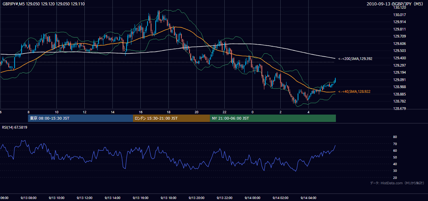The height and width of the screenshot is (201, 428).
Task: Click the 2010-09-13 GBP/JPY (M5) chart title
Action: coord(396,4)
